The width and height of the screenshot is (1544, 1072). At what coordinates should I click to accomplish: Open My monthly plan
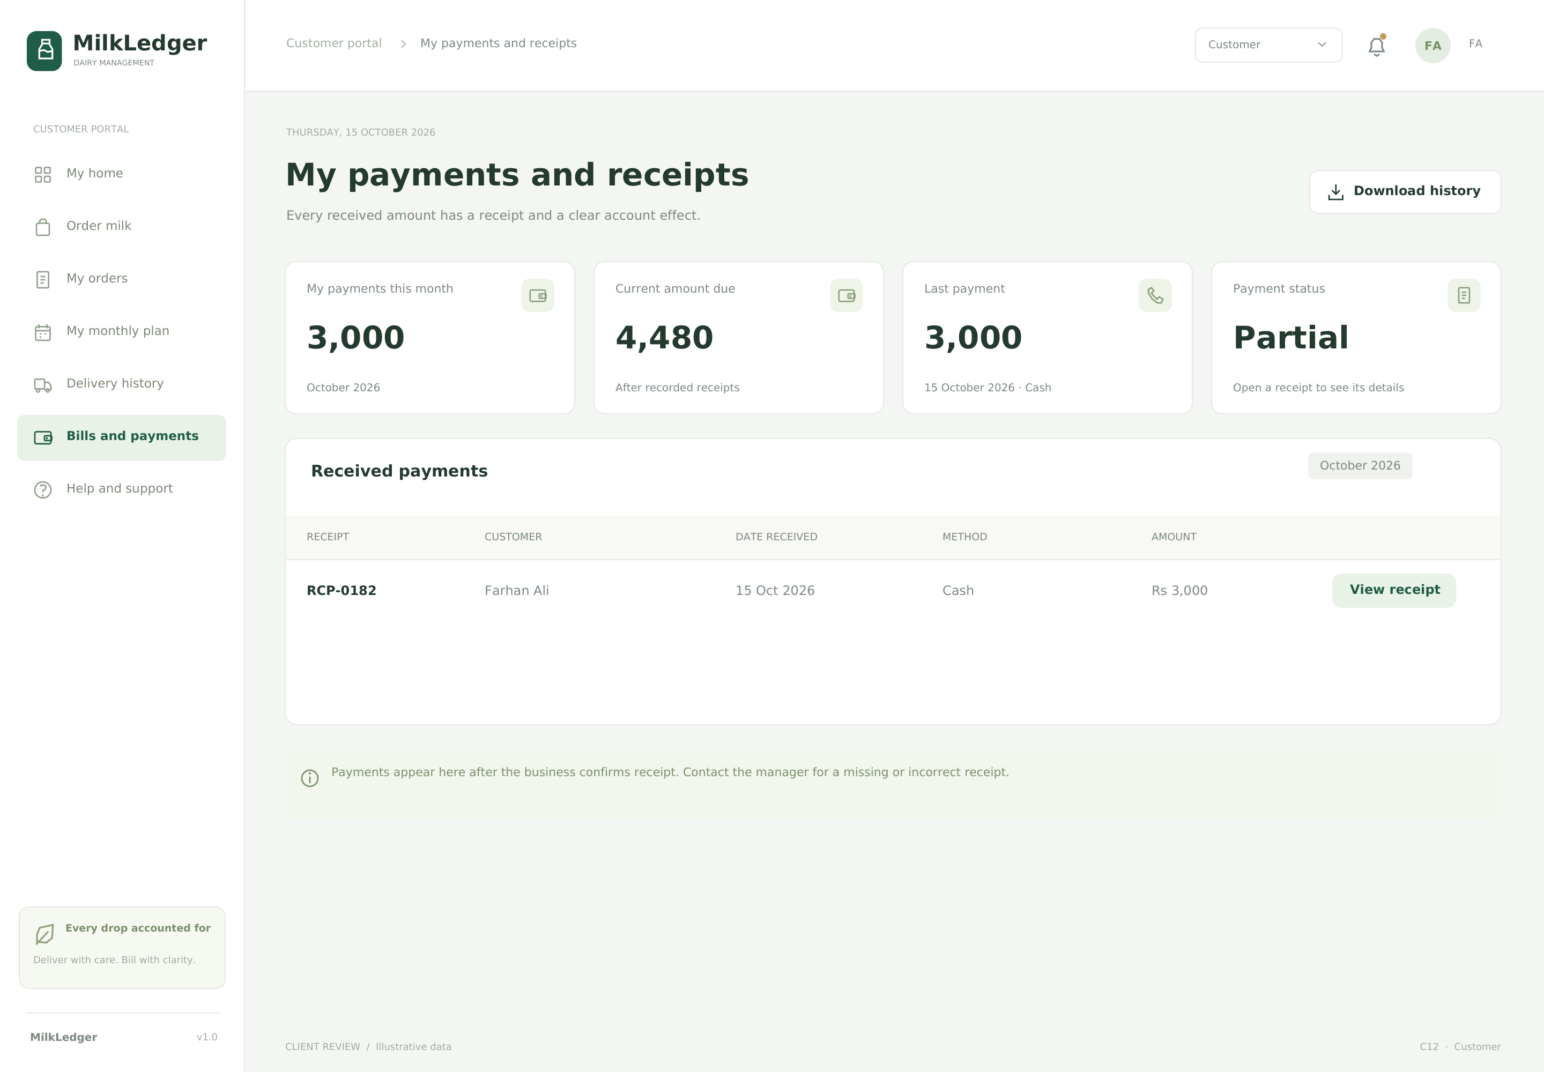tap(122, 331)
